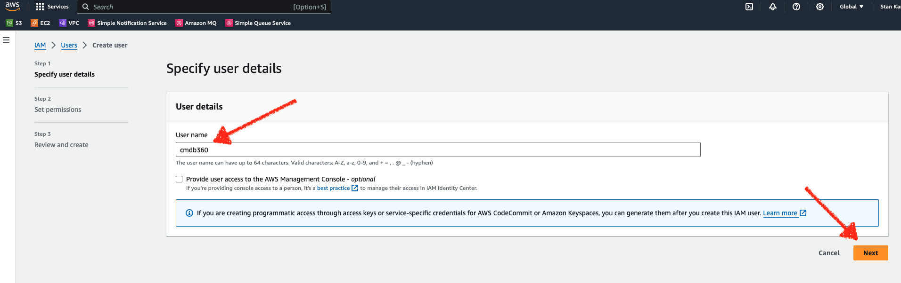The width and height of the screenshot is (901, 283).
Task: Click the User name label
Action: [x=192, y=135]
